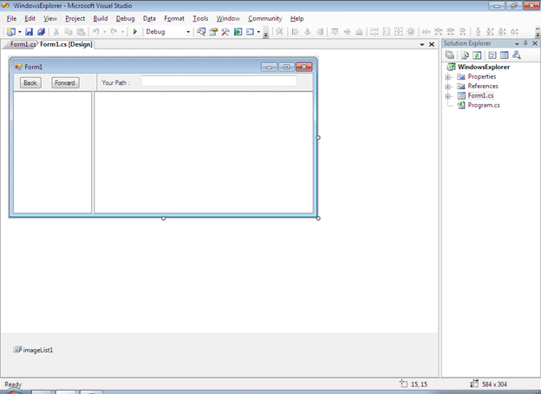Viewport: 541px width, 394px height.
Task: Open active files list dropdown arrow
Action: pyautogui.click(x=422, y=44)
